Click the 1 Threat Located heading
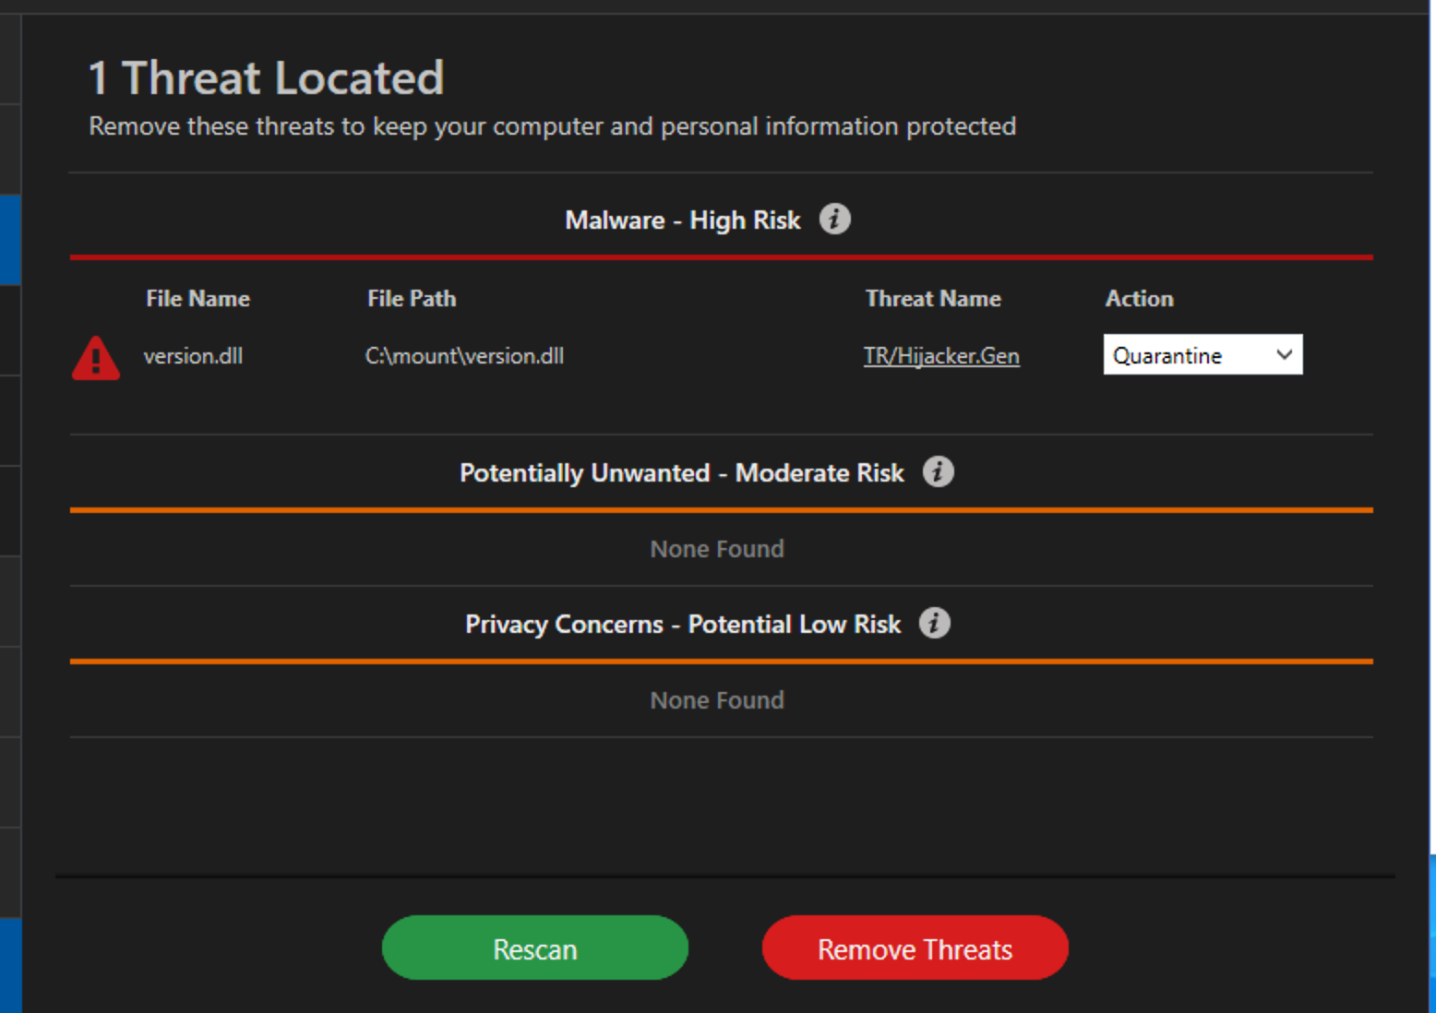The width and height of the screenshot is (1436, 1013). [x=266, y=77]
